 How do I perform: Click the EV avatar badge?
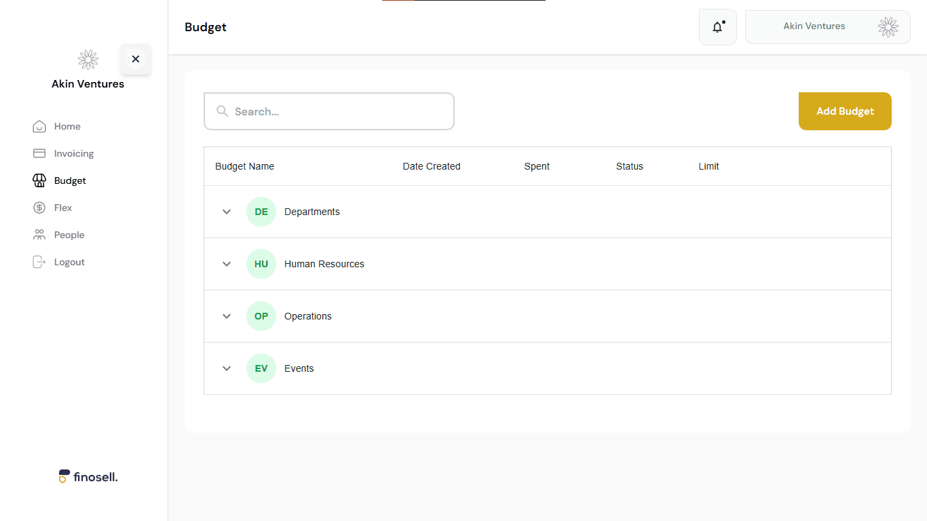261,368
